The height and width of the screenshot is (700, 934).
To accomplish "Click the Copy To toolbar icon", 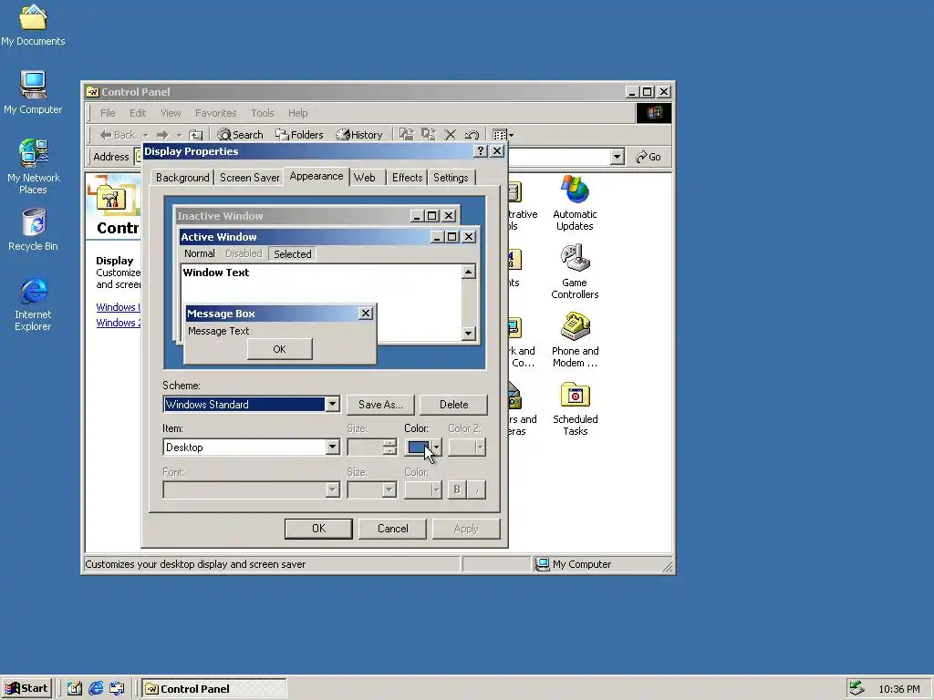I will tap(429, 135).
